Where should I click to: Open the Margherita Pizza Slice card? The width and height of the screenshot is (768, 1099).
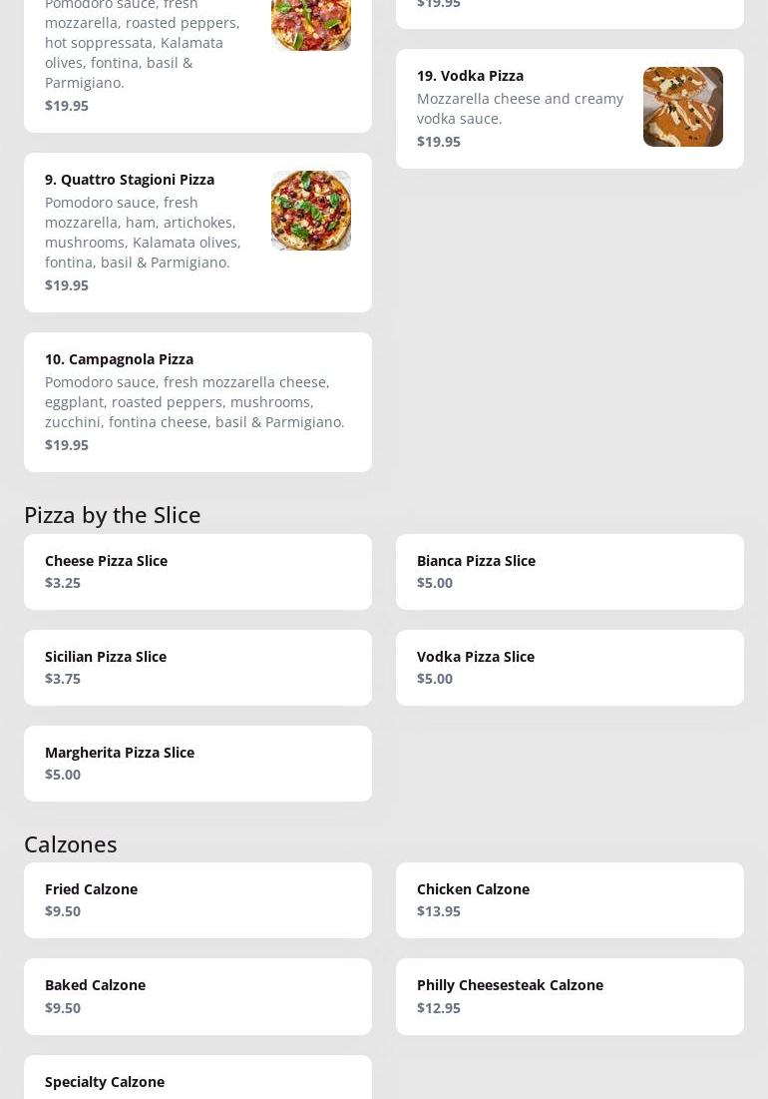[x=197, y=763]
